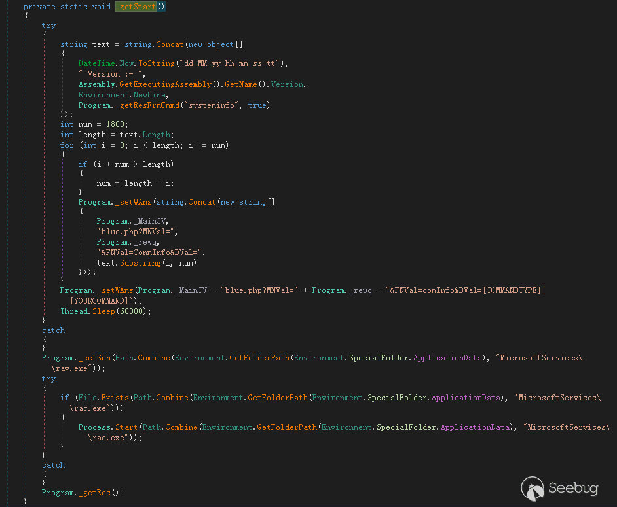Click the " Version :- " string literal
Viewport: 617px width, 507px height.
[112, 74]
